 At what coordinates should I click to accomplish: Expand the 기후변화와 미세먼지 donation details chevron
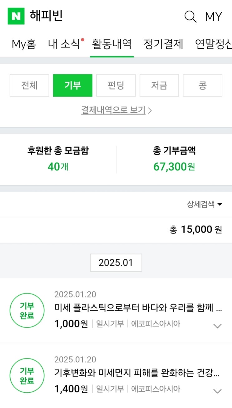tap(217, 391)
